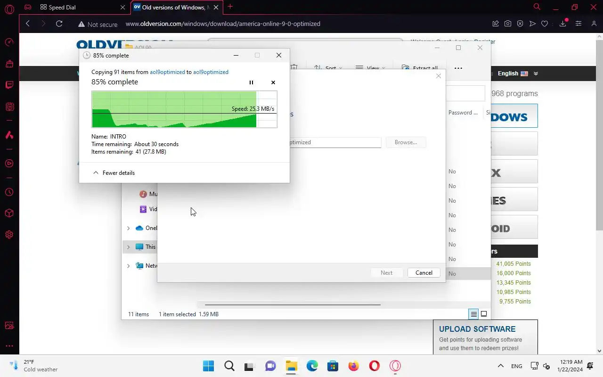Image resolution: width=603 pixels, height=377 pixels.
Task: Click the UPLOAD SOFTWARE heading
Action: pyautogui.click(x=477, y=329)
